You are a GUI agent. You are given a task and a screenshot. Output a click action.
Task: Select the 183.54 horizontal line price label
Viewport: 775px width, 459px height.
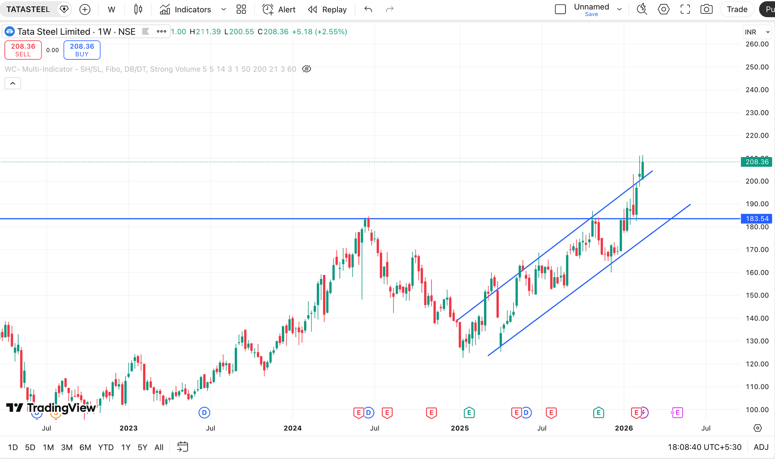coord(757,219)
